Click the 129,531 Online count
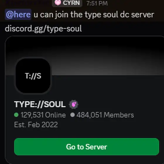 tap(43, 115)
